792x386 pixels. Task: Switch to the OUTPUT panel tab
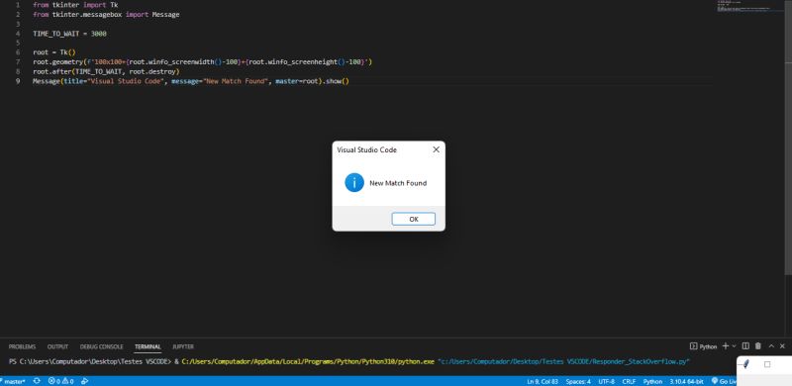(x=57, y=346)
